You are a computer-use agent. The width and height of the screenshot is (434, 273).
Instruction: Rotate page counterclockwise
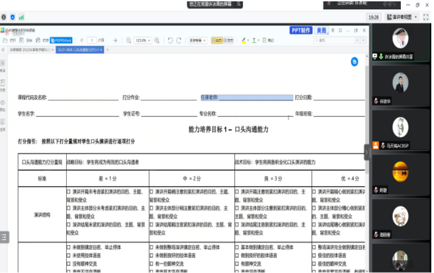tap(170, 40)
